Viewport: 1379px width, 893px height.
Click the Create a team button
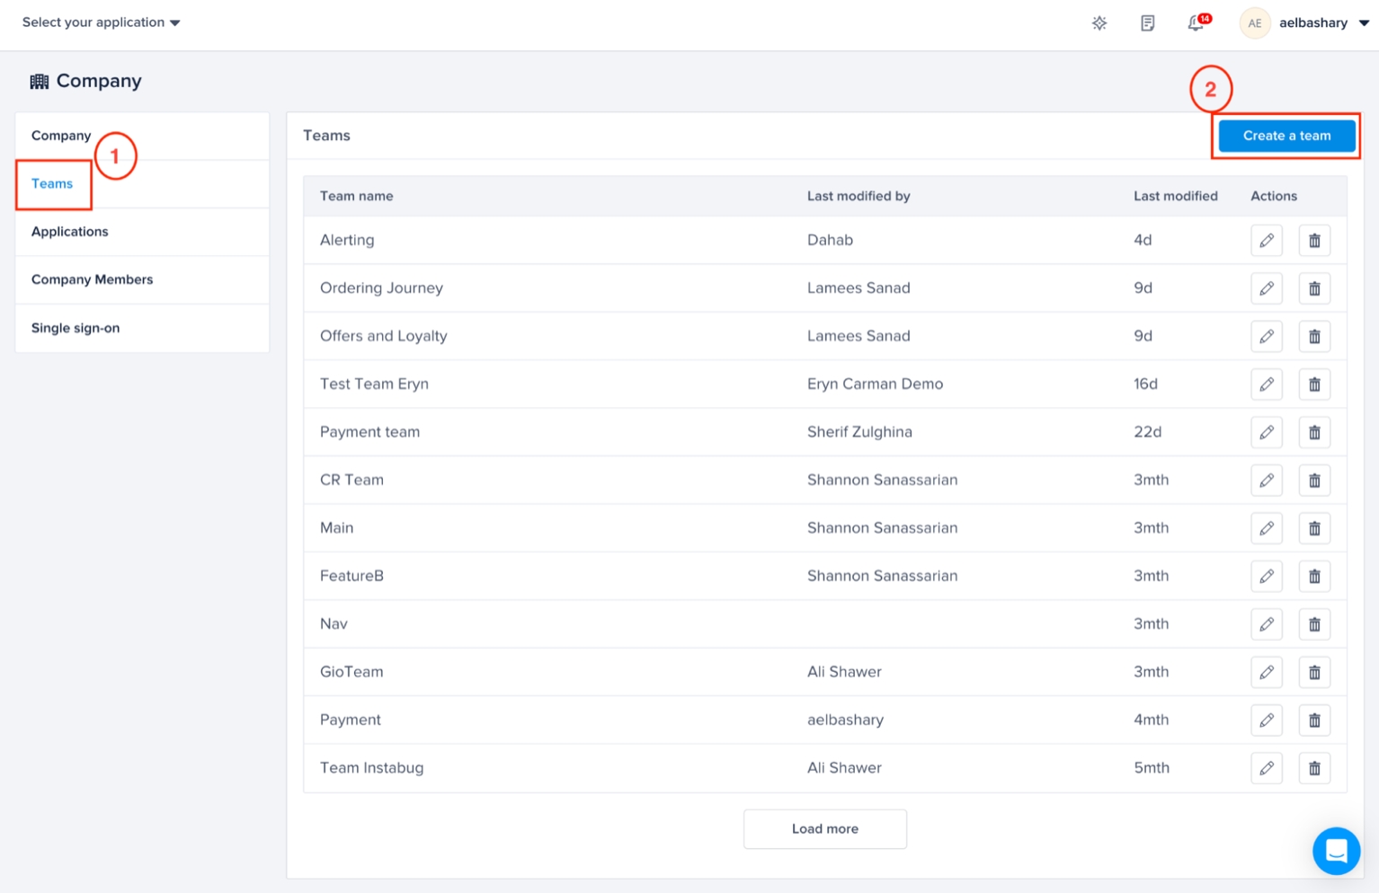click(x=1286, y=136)
